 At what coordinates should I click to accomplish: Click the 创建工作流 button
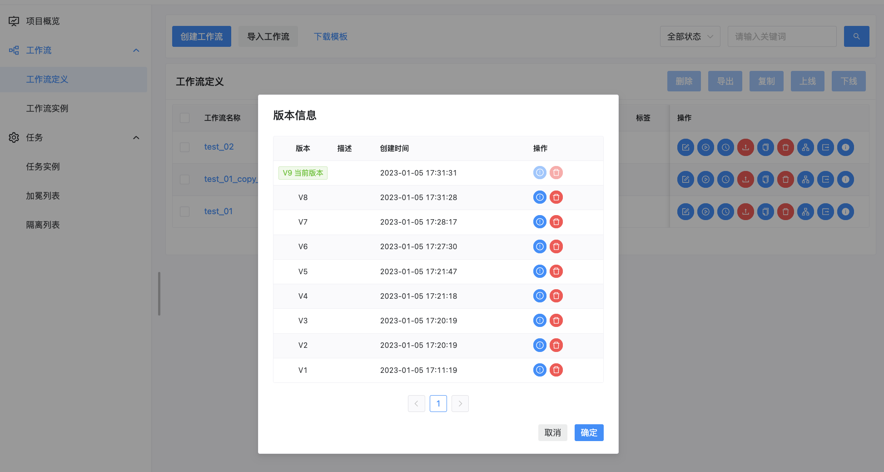[202, 36]
